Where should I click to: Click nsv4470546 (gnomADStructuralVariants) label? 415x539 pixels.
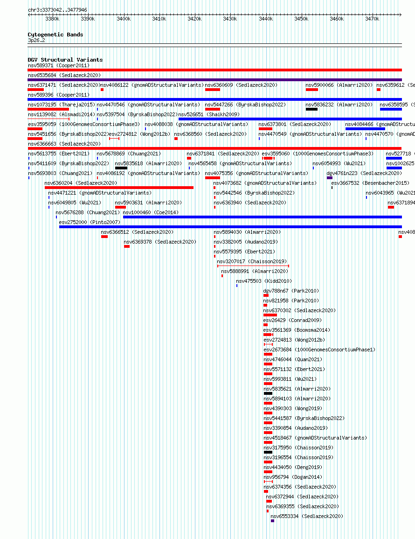[x=148, y=105]
